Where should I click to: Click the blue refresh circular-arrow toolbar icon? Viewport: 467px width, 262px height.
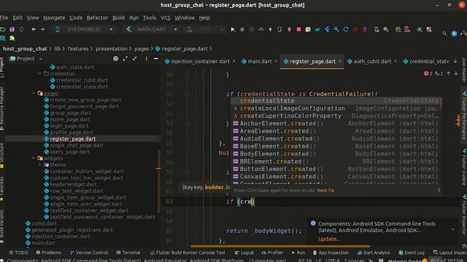tap(346, 29)
